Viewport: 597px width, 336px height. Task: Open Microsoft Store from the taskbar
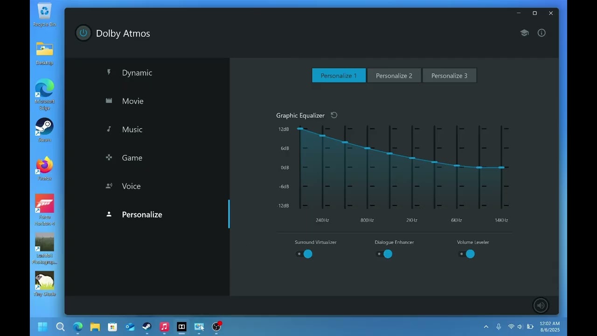tap(112, 327)
